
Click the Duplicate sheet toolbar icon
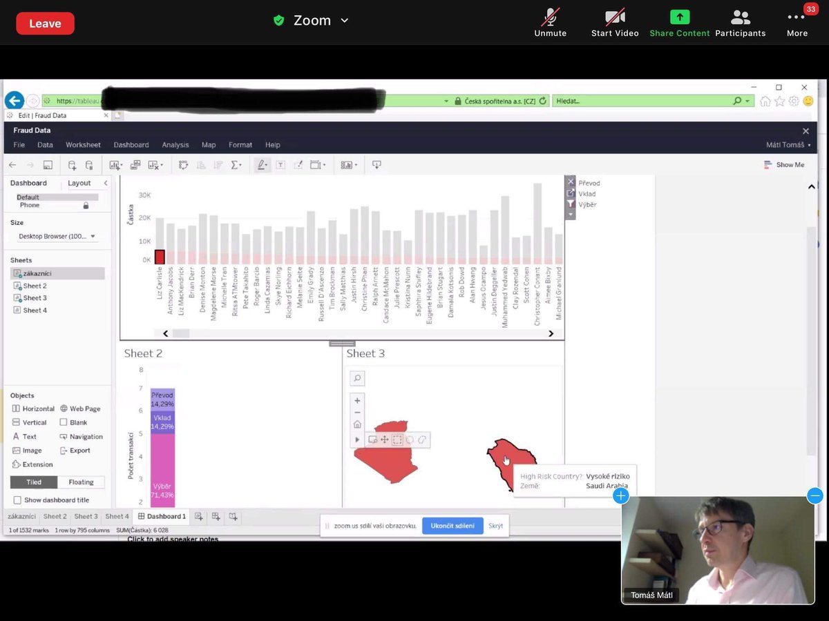135,165
